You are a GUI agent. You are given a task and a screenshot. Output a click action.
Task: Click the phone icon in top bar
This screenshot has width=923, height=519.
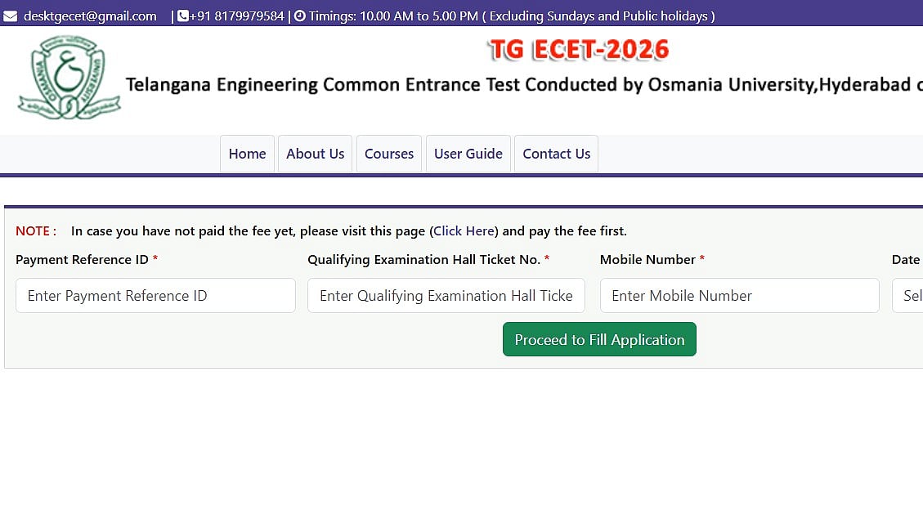point(183,16)
